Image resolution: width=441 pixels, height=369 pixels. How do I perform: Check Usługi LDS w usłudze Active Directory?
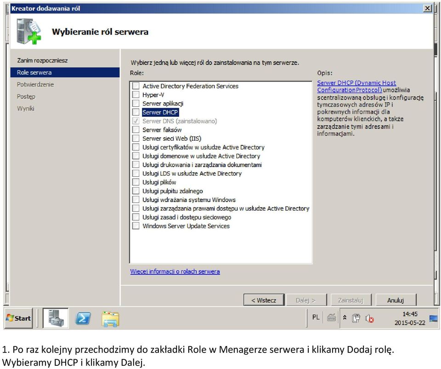click(x=136, y=173)
